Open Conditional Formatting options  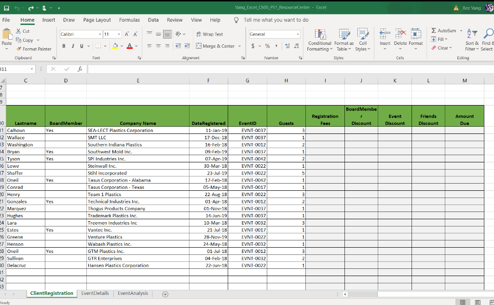[x=319, y=40]
